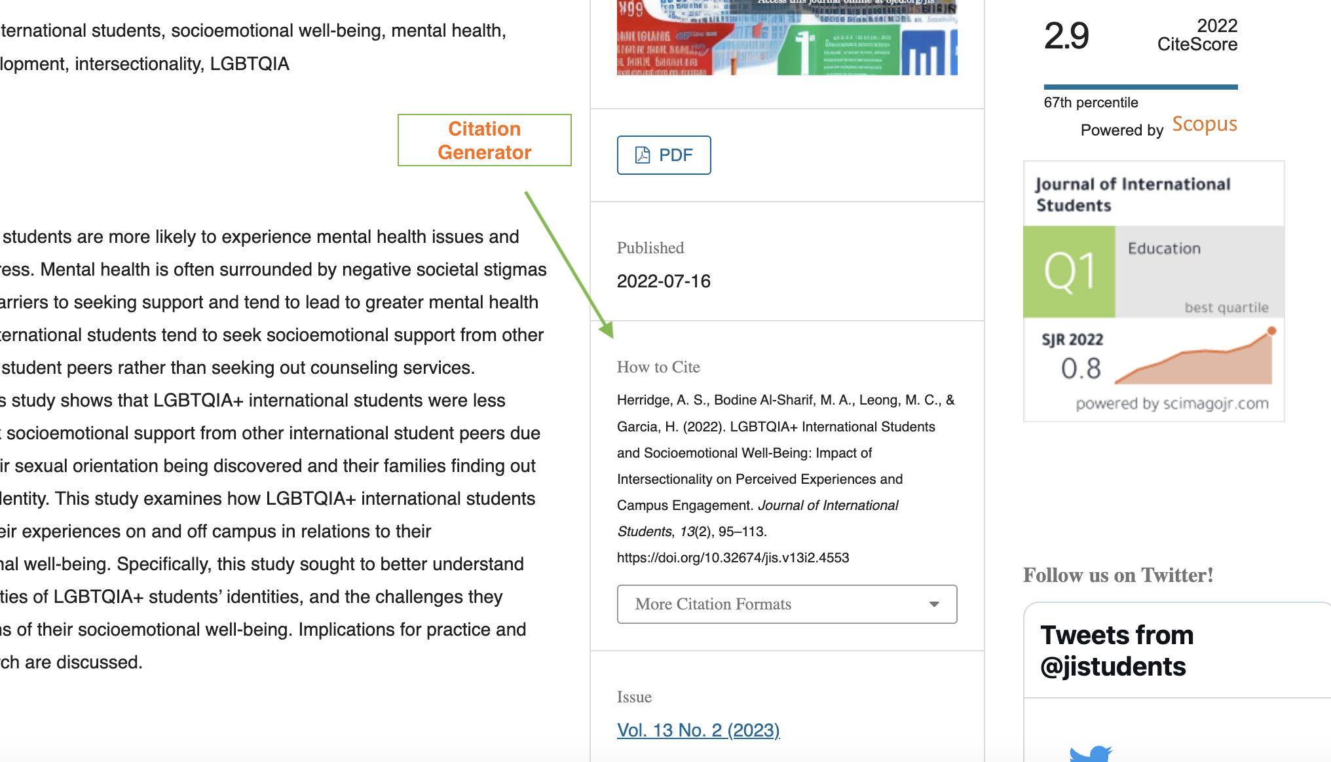The image size is (1331, 762).
Task: Click the citation formats dropdown arrow
Action: (x=934, y=604)
